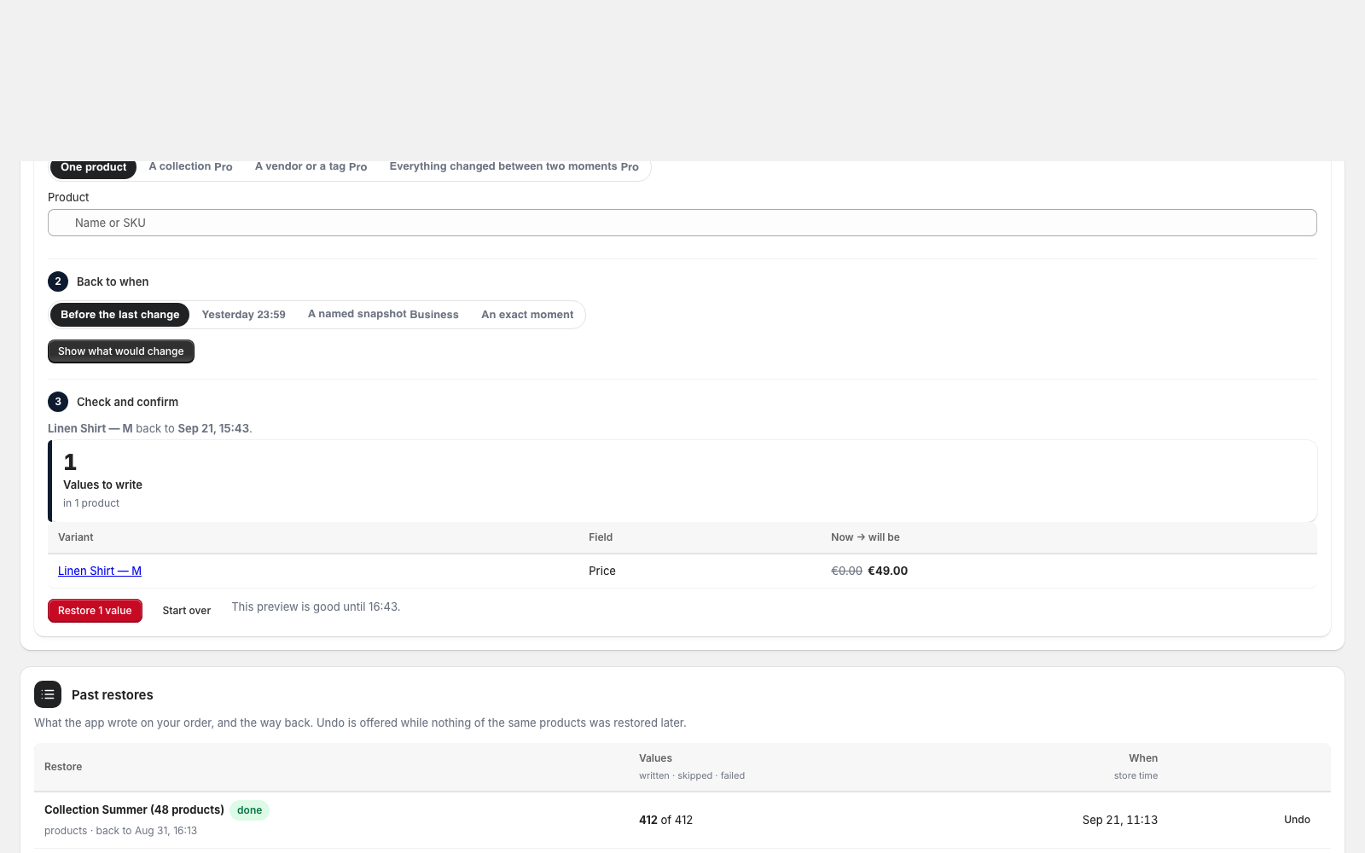Click the Sep 21, 11:13 timestamp
This screenshot has width=1365, height=853.
pos(1120,820)
